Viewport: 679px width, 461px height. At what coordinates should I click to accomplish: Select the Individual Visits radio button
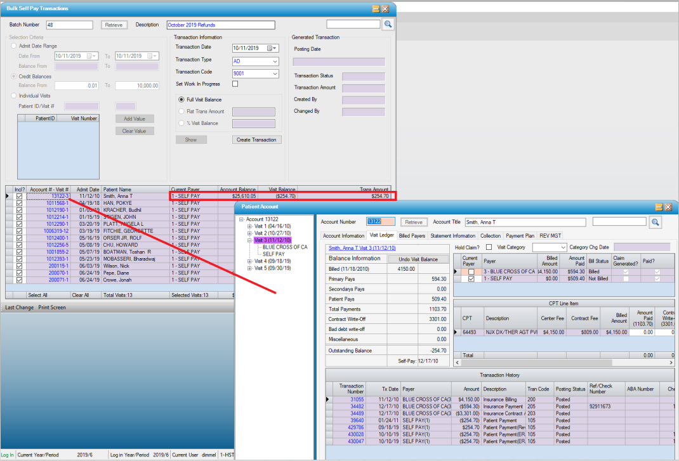(13, 96)
